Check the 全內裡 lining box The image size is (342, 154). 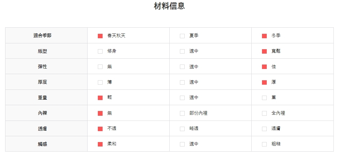tap(264, 113)
